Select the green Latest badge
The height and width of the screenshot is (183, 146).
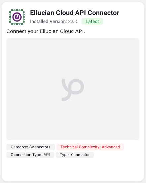(92, 21)
